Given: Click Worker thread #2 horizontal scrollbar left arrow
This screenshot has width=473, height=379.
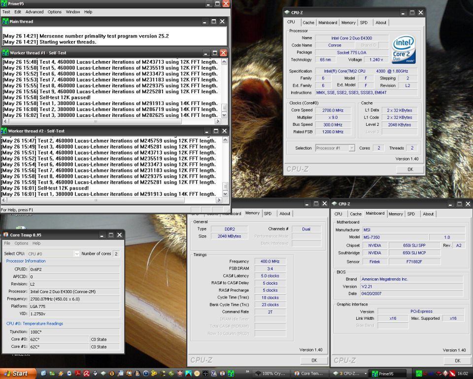Looking at the screenshot, I should [3, 200].
